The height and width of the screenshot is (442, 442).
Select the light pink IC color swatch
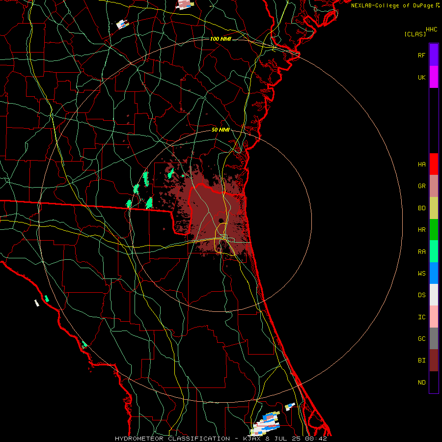[x=434, y=317]
